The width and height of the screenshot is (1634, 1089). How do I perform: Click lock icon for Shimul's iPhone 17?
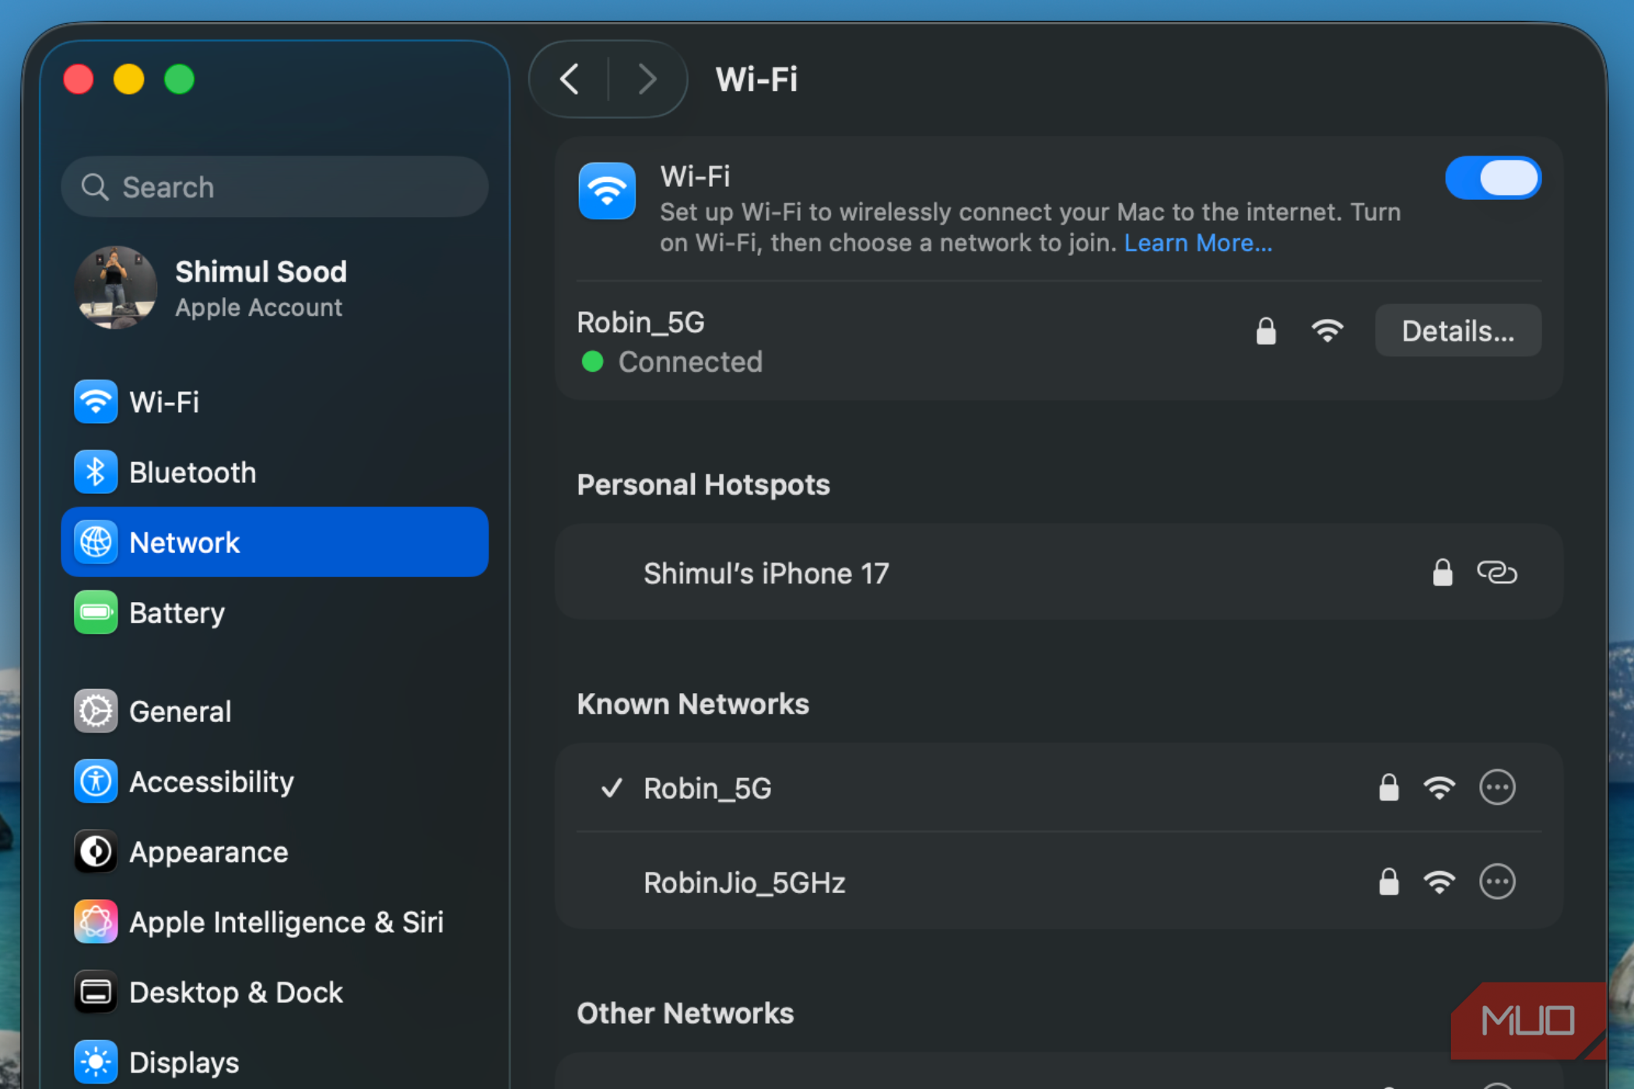point(1443,573)
